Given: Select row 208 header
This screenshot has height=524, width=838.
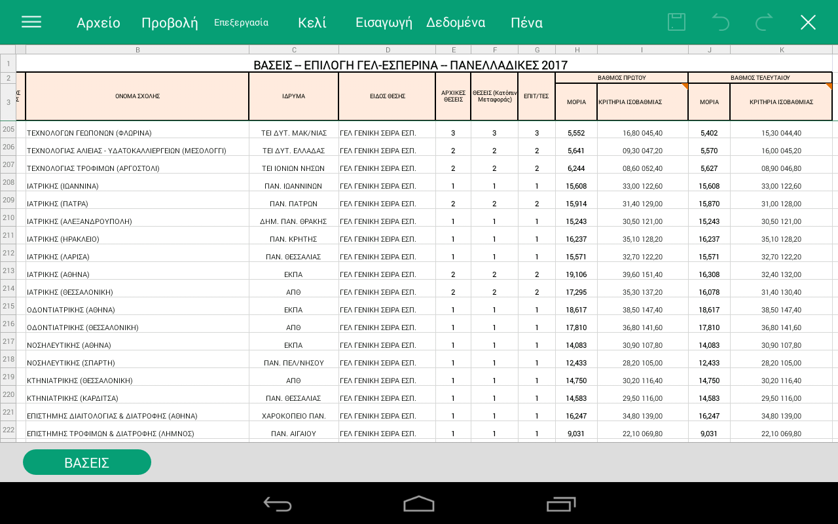Looking at the screenshot, I should coord(8,182).
